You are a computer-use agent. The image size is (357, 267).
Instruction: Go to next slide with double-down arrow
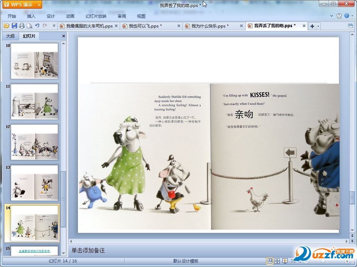352,241
